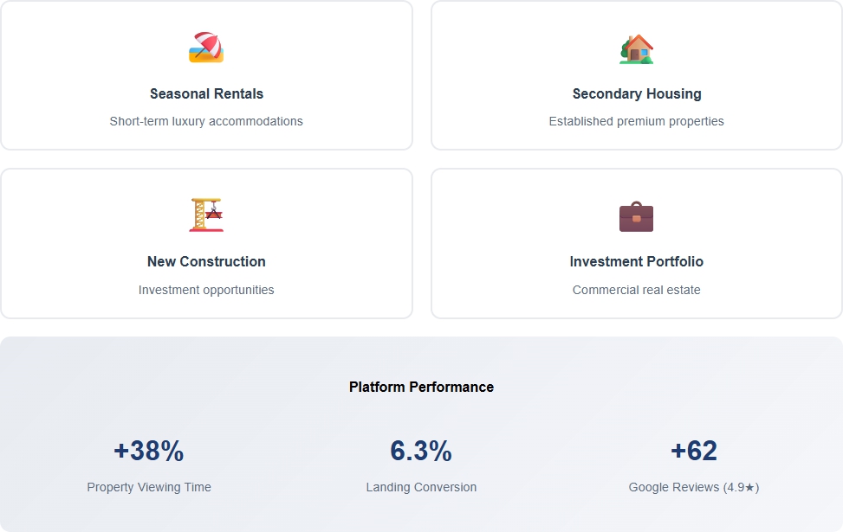Click the 6.3% statistic value
Image resolution: width=843 pixels, height=532 pixels.
(421, 451)
